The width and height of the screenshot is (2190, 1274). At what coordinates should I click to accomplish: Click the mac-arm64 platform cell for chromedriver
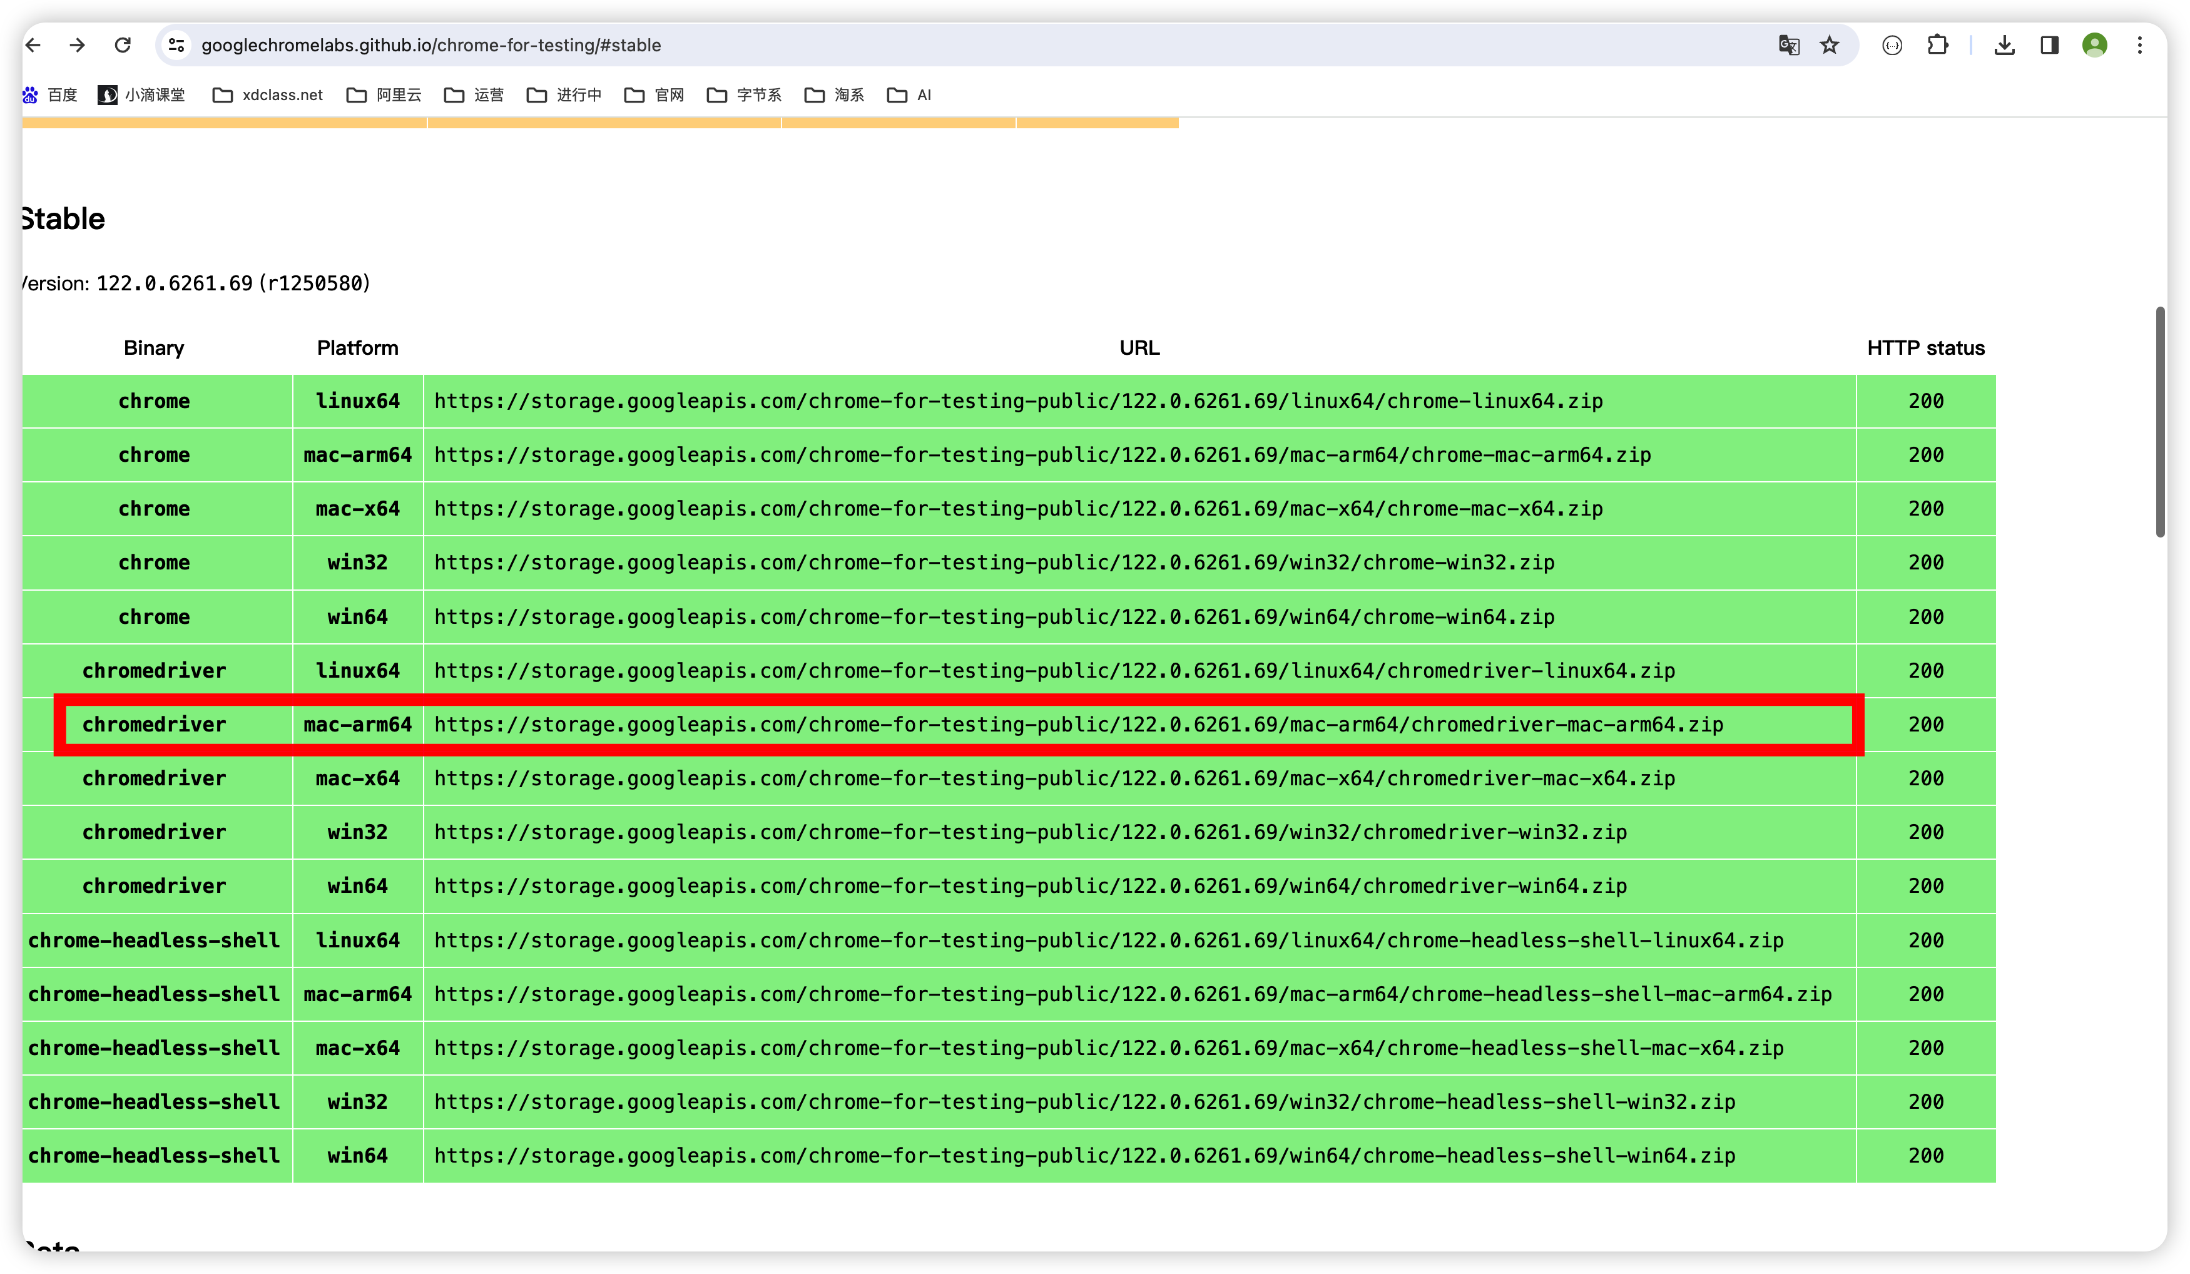(357, 724)
